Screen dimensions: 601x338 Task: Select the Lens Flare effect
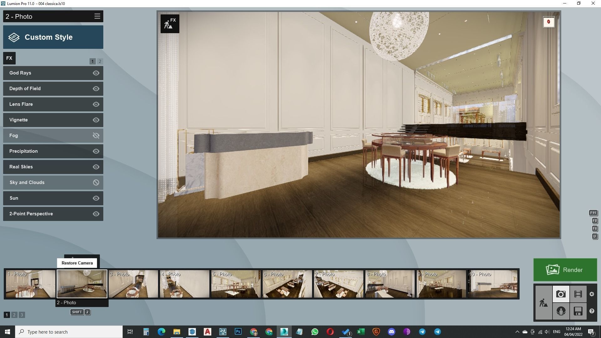pos(53,104)
